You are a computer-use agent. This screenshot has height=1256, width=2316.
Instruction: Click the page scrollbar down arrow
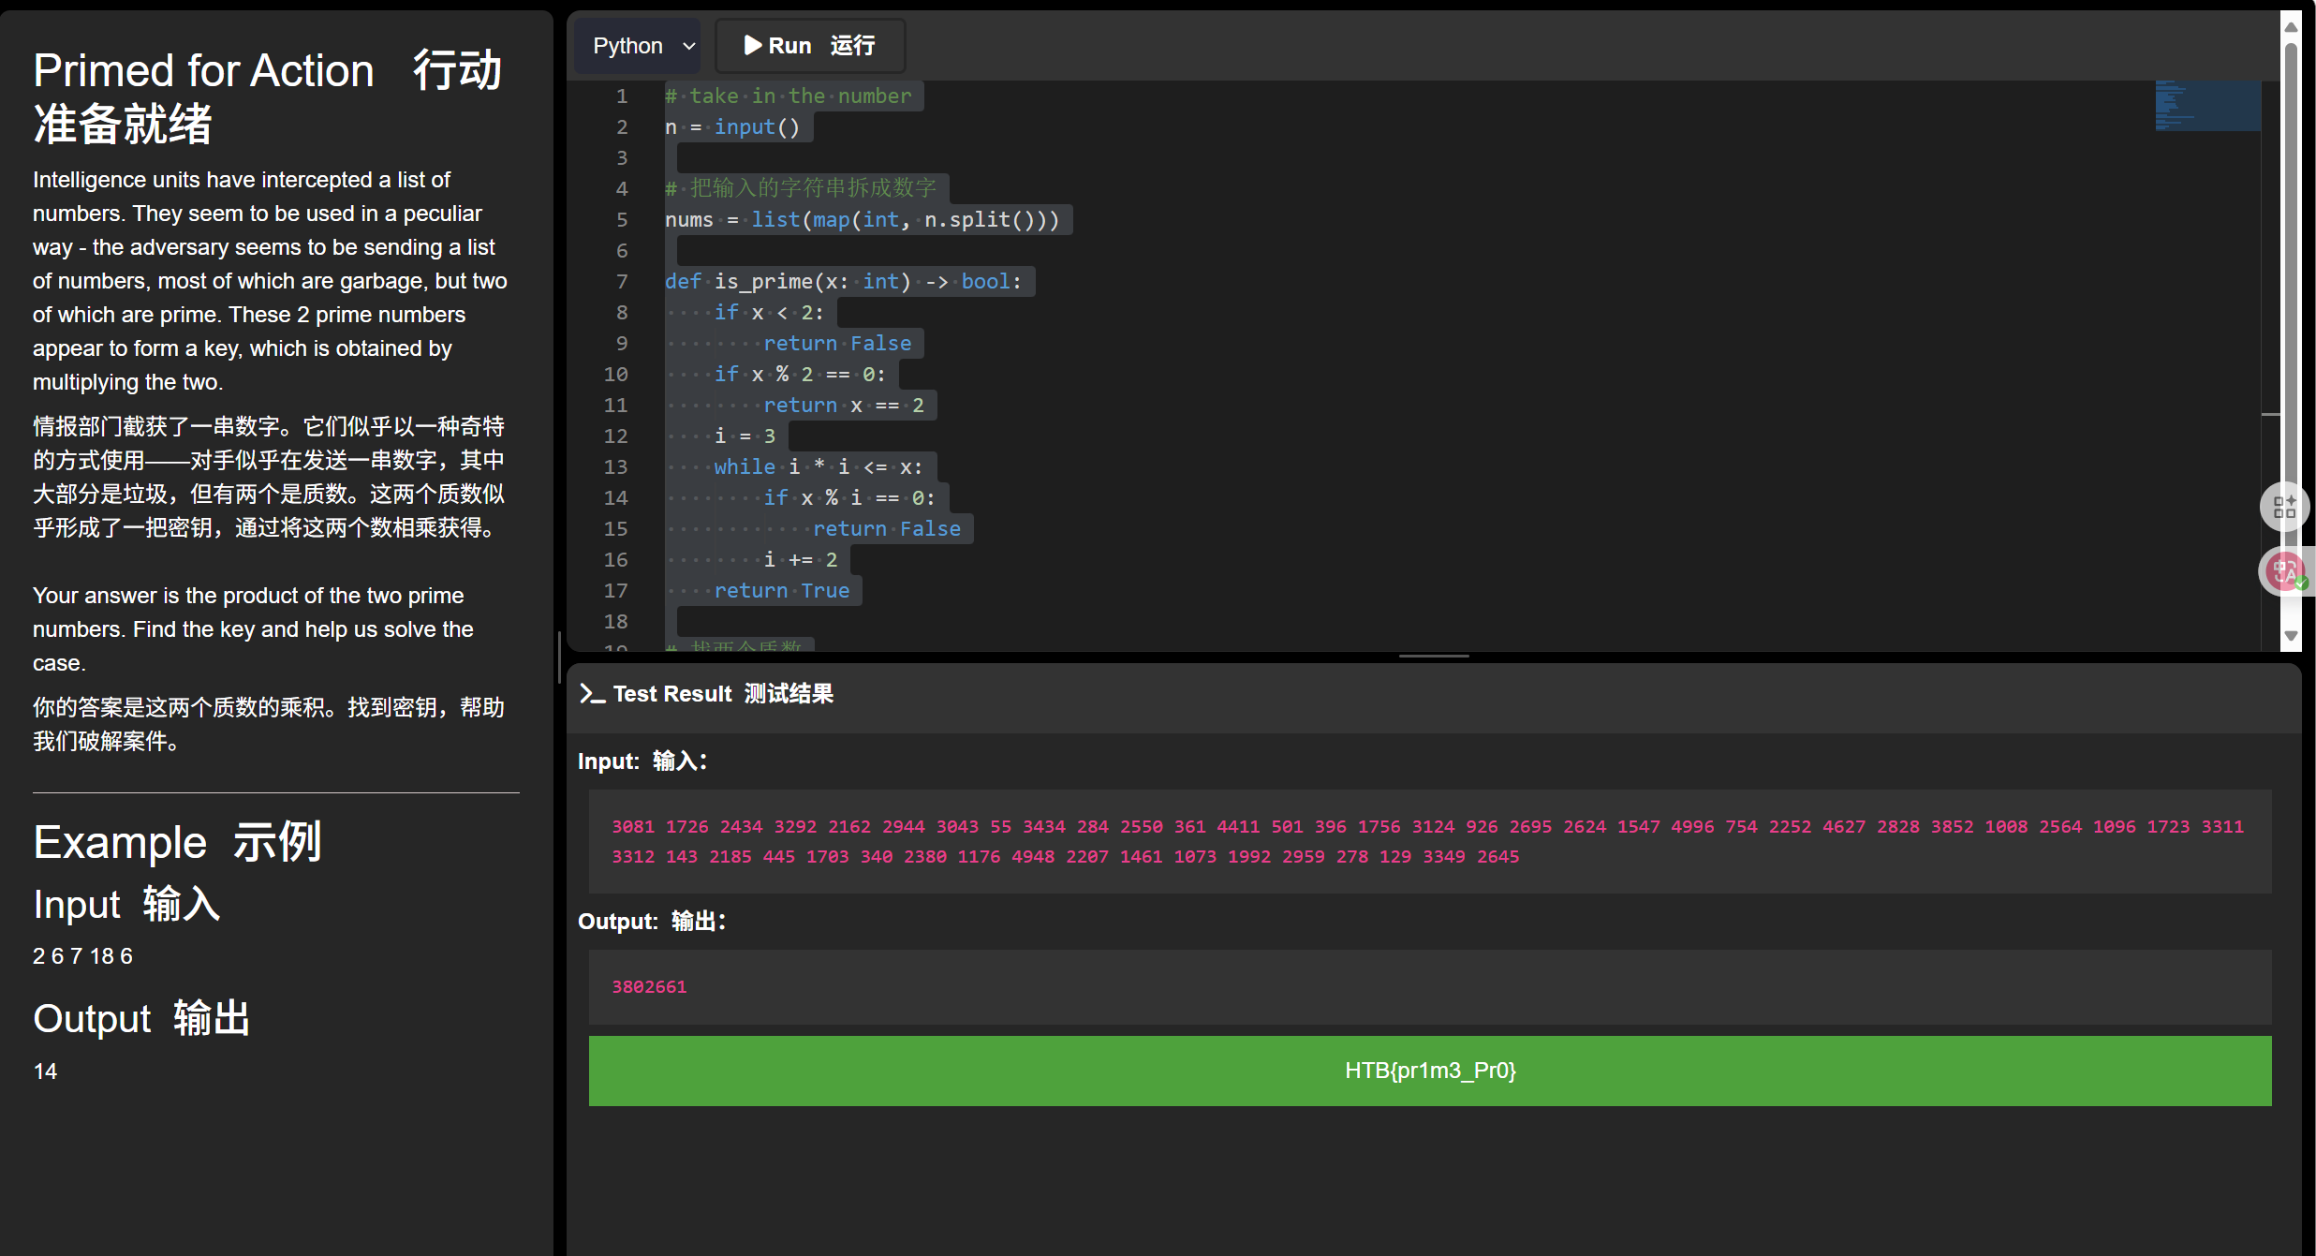click(x=2291, y=636)
